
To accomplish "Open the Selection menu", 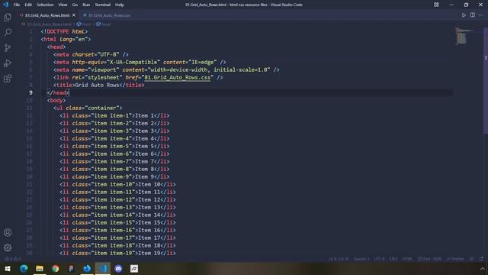I will [45, 5].
